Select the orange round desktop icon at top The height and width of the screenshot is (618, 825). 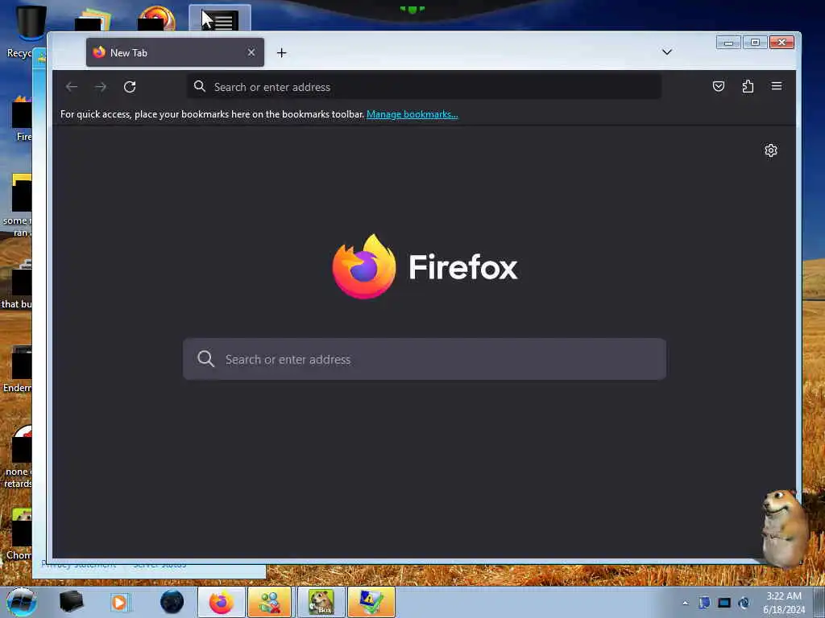[156, 19]
